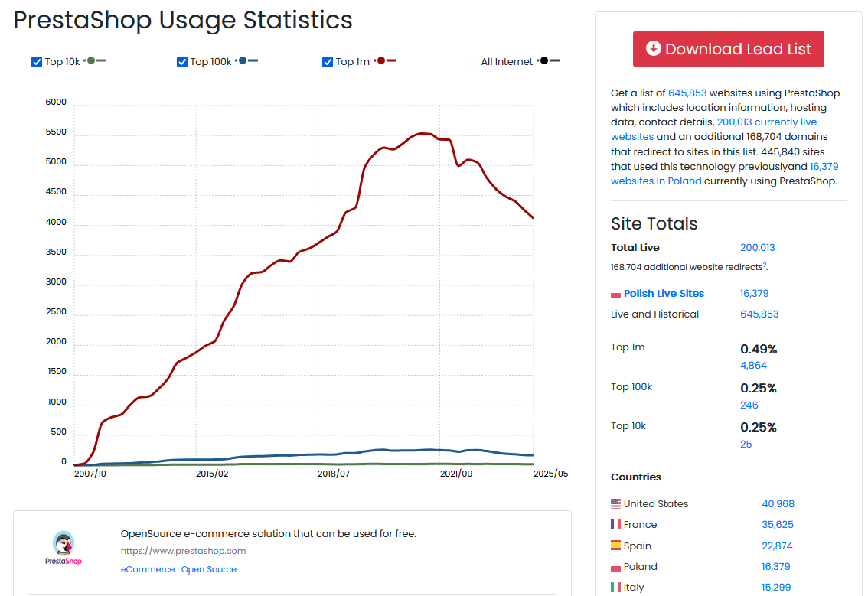The image size is (868, 596).
Task: Click the France flag icon
Action: (x=615, y=525)
